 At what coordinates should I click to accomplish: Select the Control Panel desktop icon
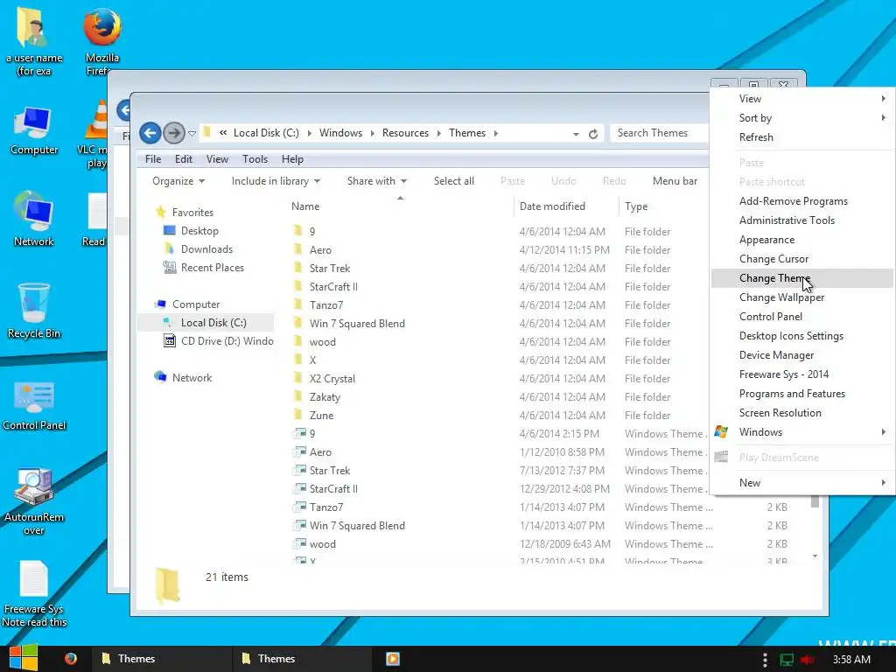(34, 405)
